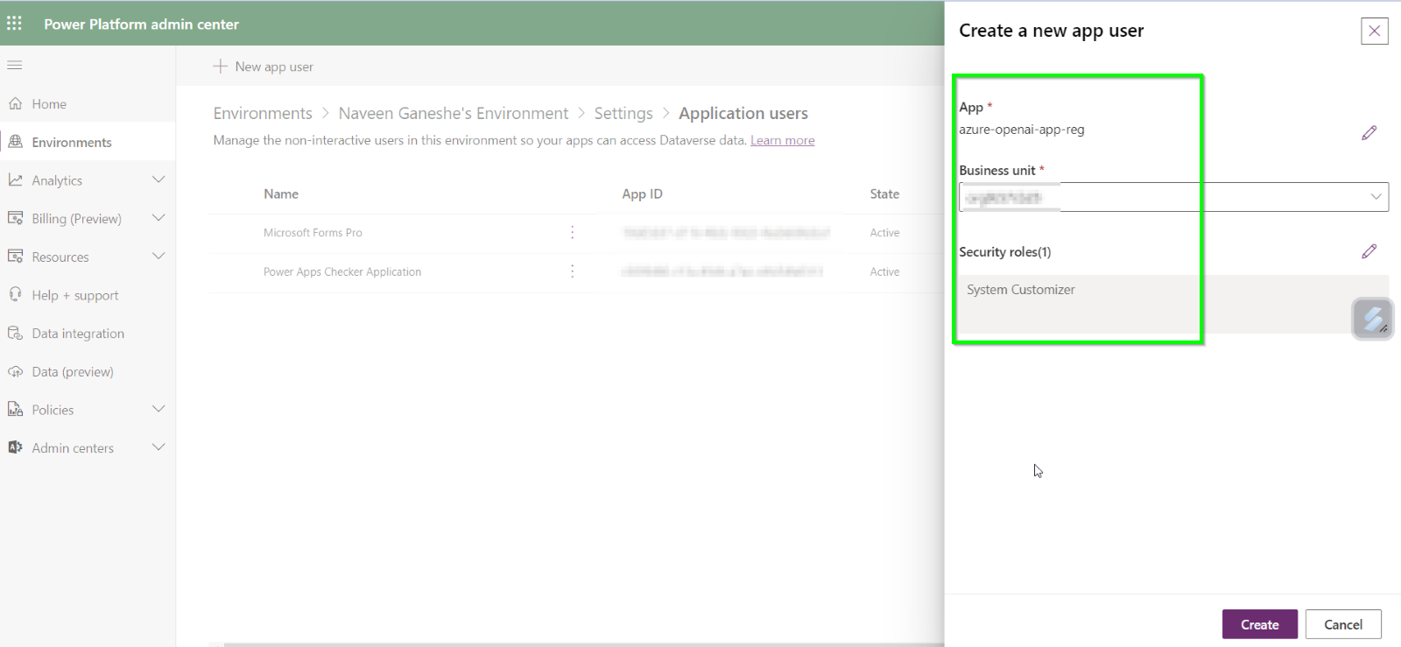
Task: Click the plus icon for New app user
Action: pyautogui.click(x=220, y=66)
